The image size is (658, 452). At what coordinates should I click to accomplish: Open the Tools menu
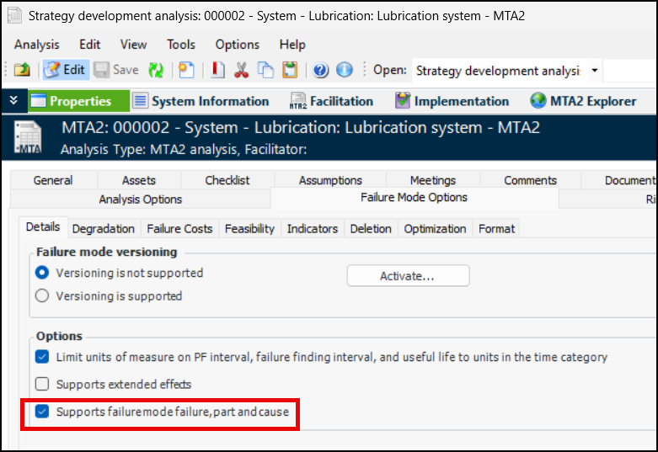point(181,45)
